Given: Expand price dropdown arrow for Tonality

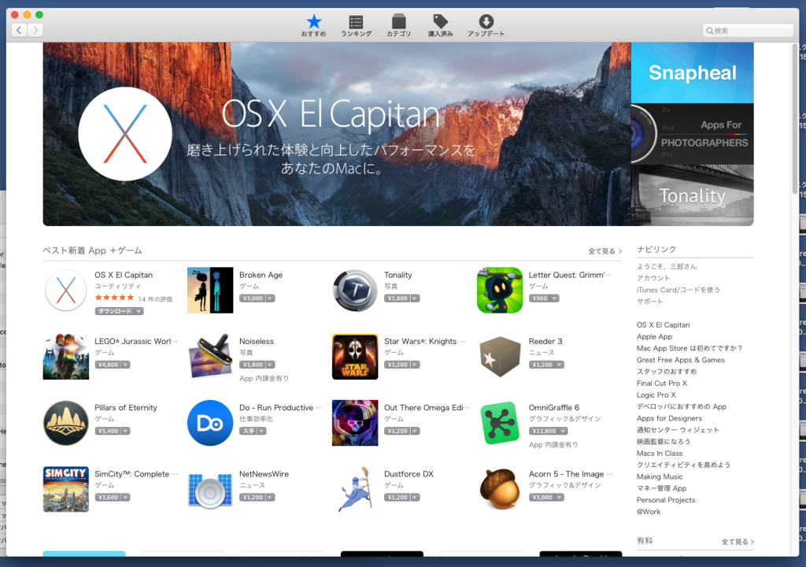Looking at the screenshot, I should pyautogui.click(x=414, y=298).
